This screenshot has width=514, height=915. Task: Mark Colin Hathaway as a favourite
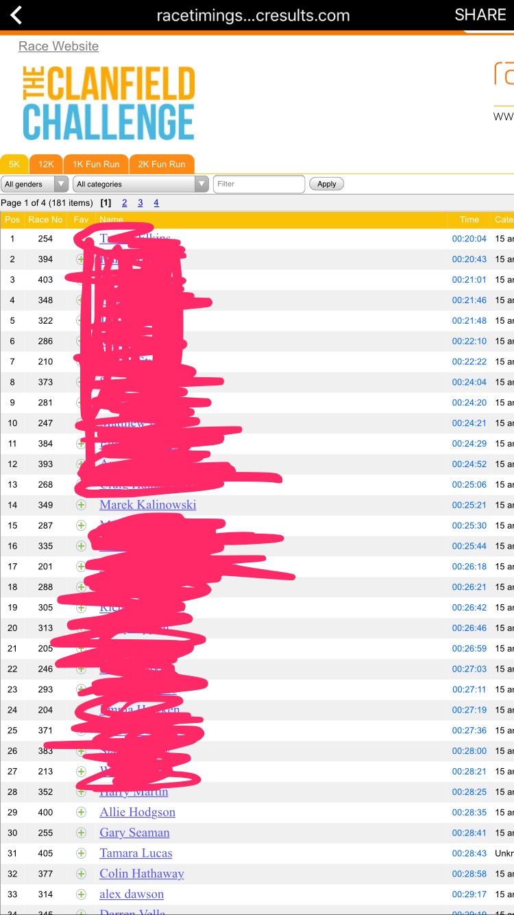pyautogui.click(x=81, y=874)
